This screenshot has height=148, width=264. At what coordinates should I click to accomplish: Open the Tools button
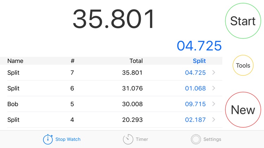(x=243, y=66)
